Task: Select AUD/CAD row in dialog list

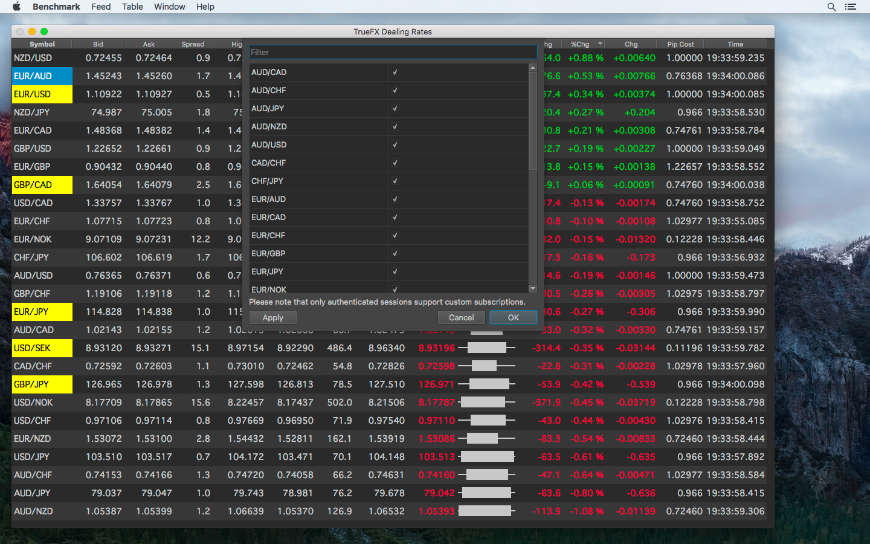Action: coord(389,72)
